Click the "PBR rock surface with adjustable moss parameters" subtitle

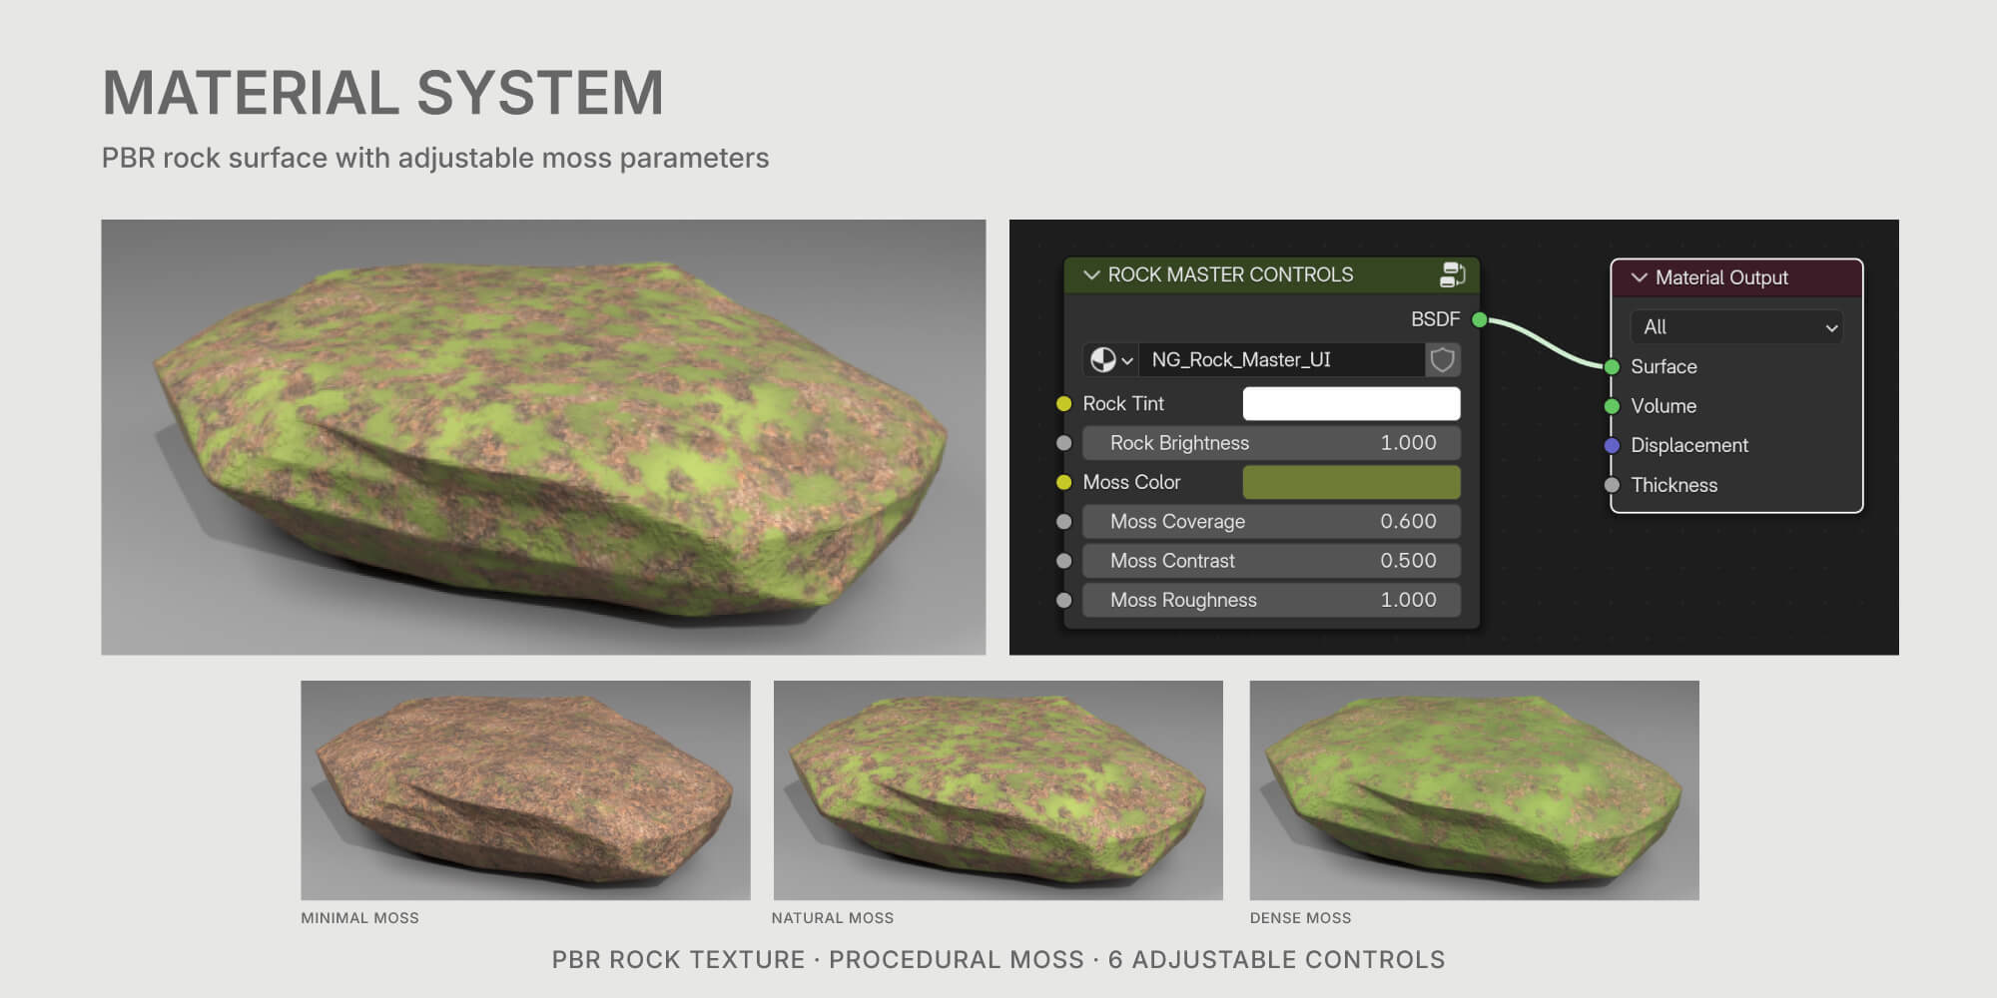435,158
